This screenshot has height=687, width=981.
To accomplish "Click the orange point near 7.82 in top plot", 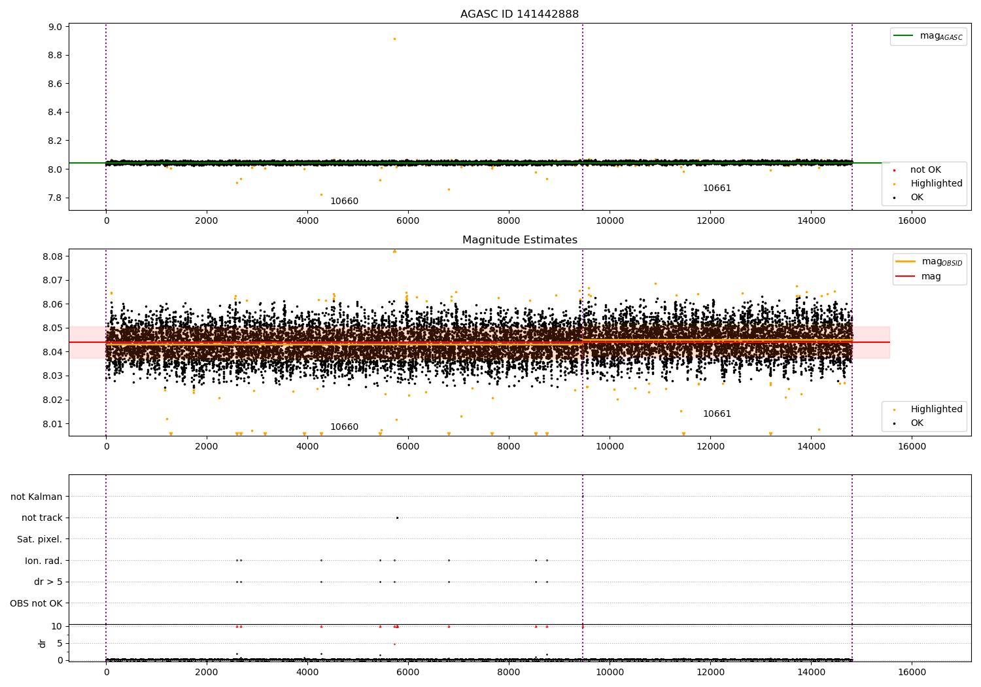I will coord(321,194).
